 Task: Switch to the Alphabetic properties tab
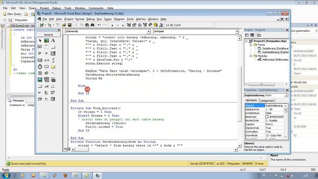point(251,100)
